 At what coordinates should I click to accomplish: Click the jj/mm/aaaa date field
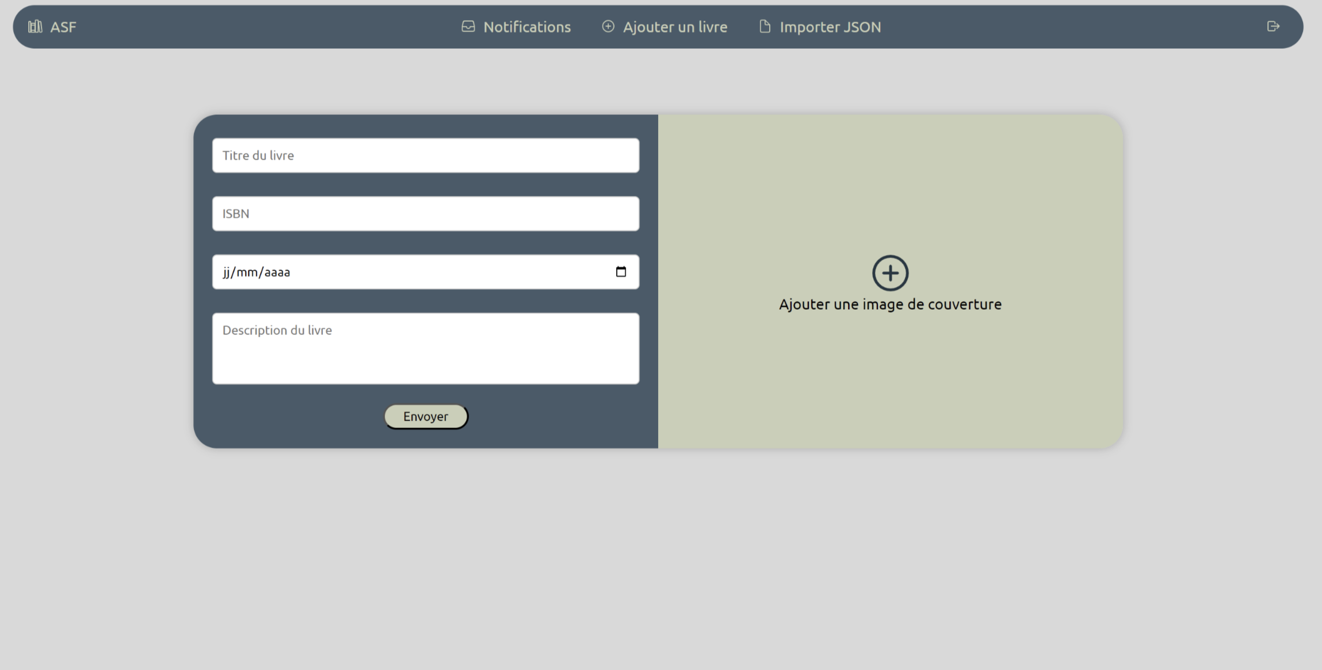click(x=426, y=272)
